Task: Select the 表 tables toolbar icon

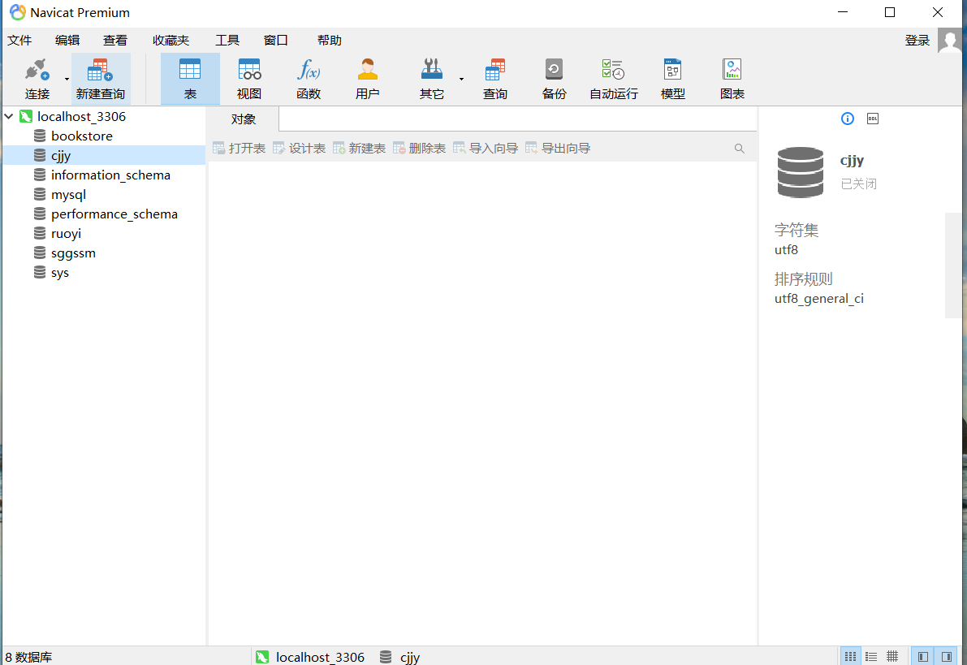Action: coord(190,78)
